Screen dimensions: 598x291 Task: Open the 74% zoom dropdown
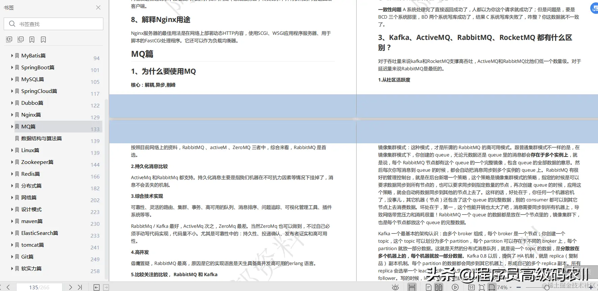tap(504, 287)
